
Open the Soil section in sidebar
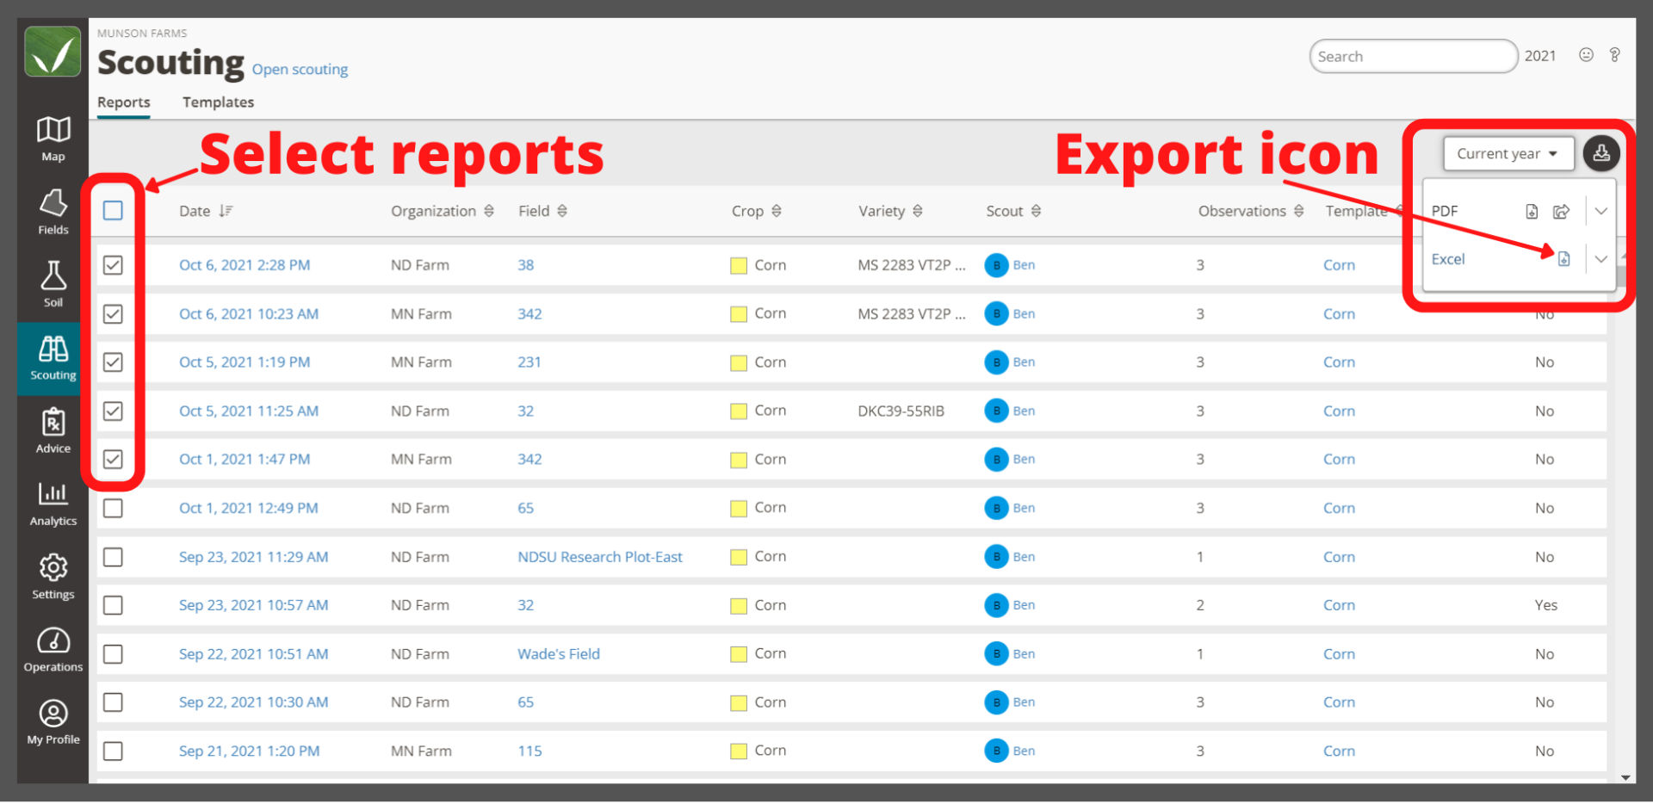pyautogui.click(x=53, y=285)
